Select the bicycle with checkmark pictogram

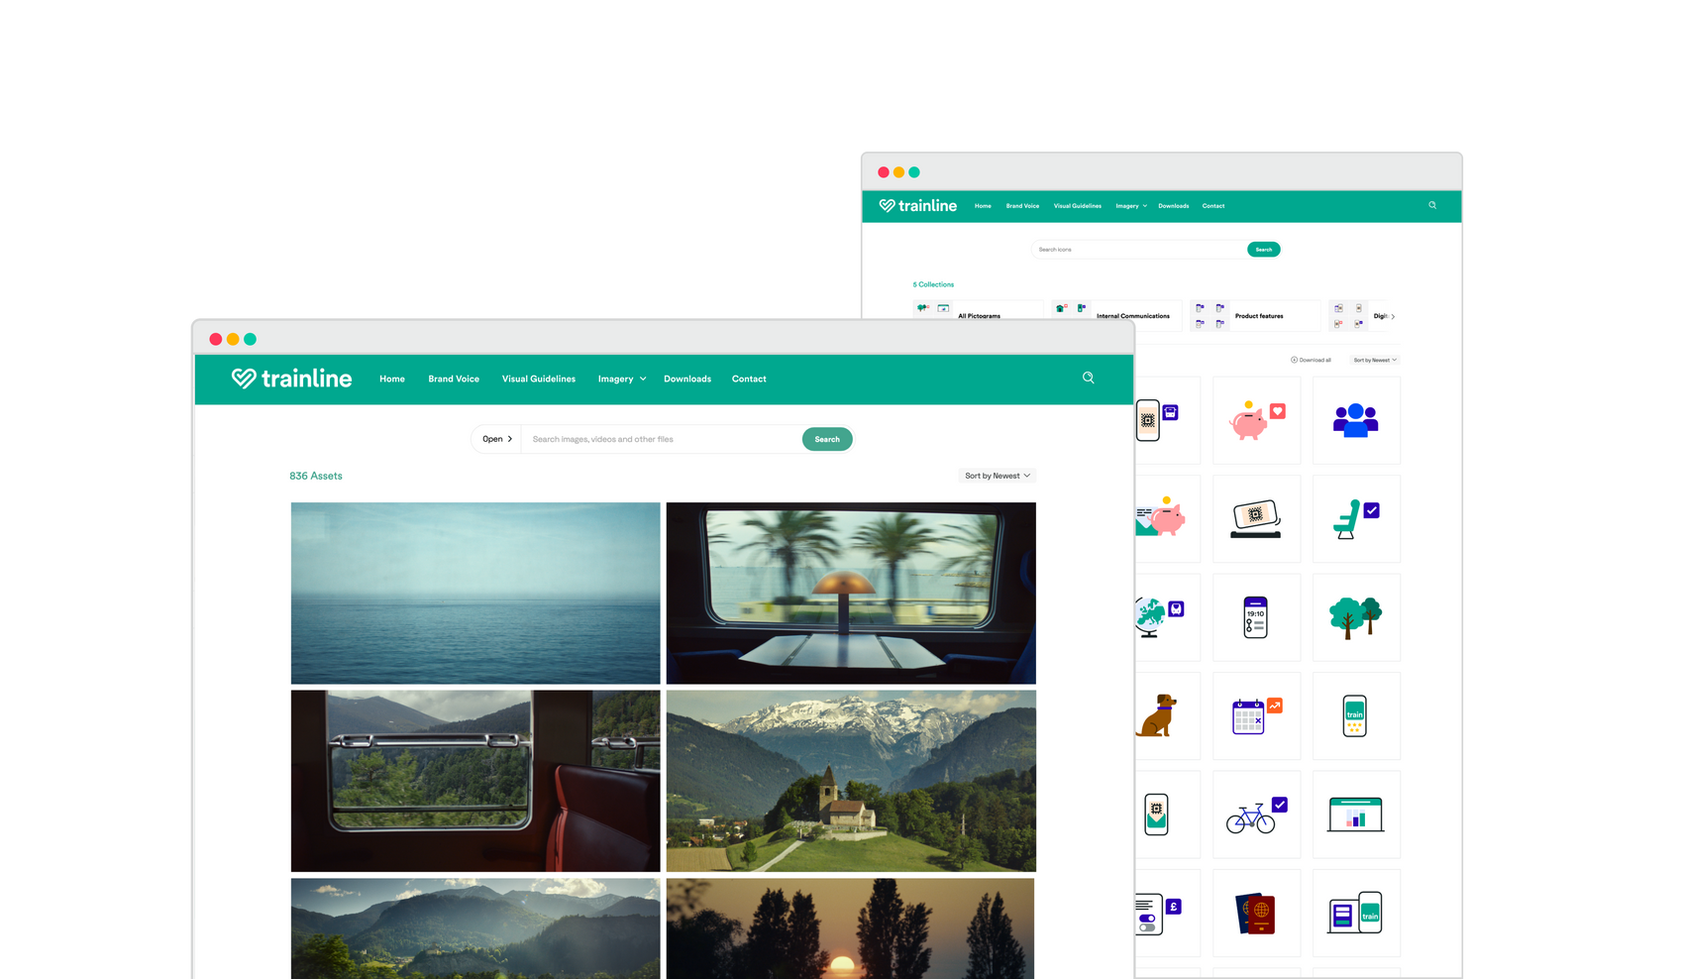coord(1256,815)
